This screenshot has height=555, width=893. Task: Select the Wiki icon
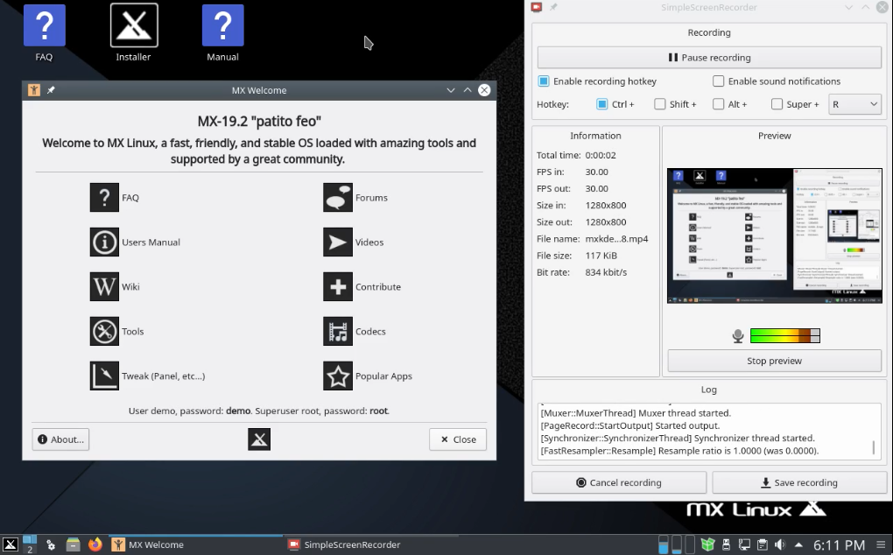104,286
